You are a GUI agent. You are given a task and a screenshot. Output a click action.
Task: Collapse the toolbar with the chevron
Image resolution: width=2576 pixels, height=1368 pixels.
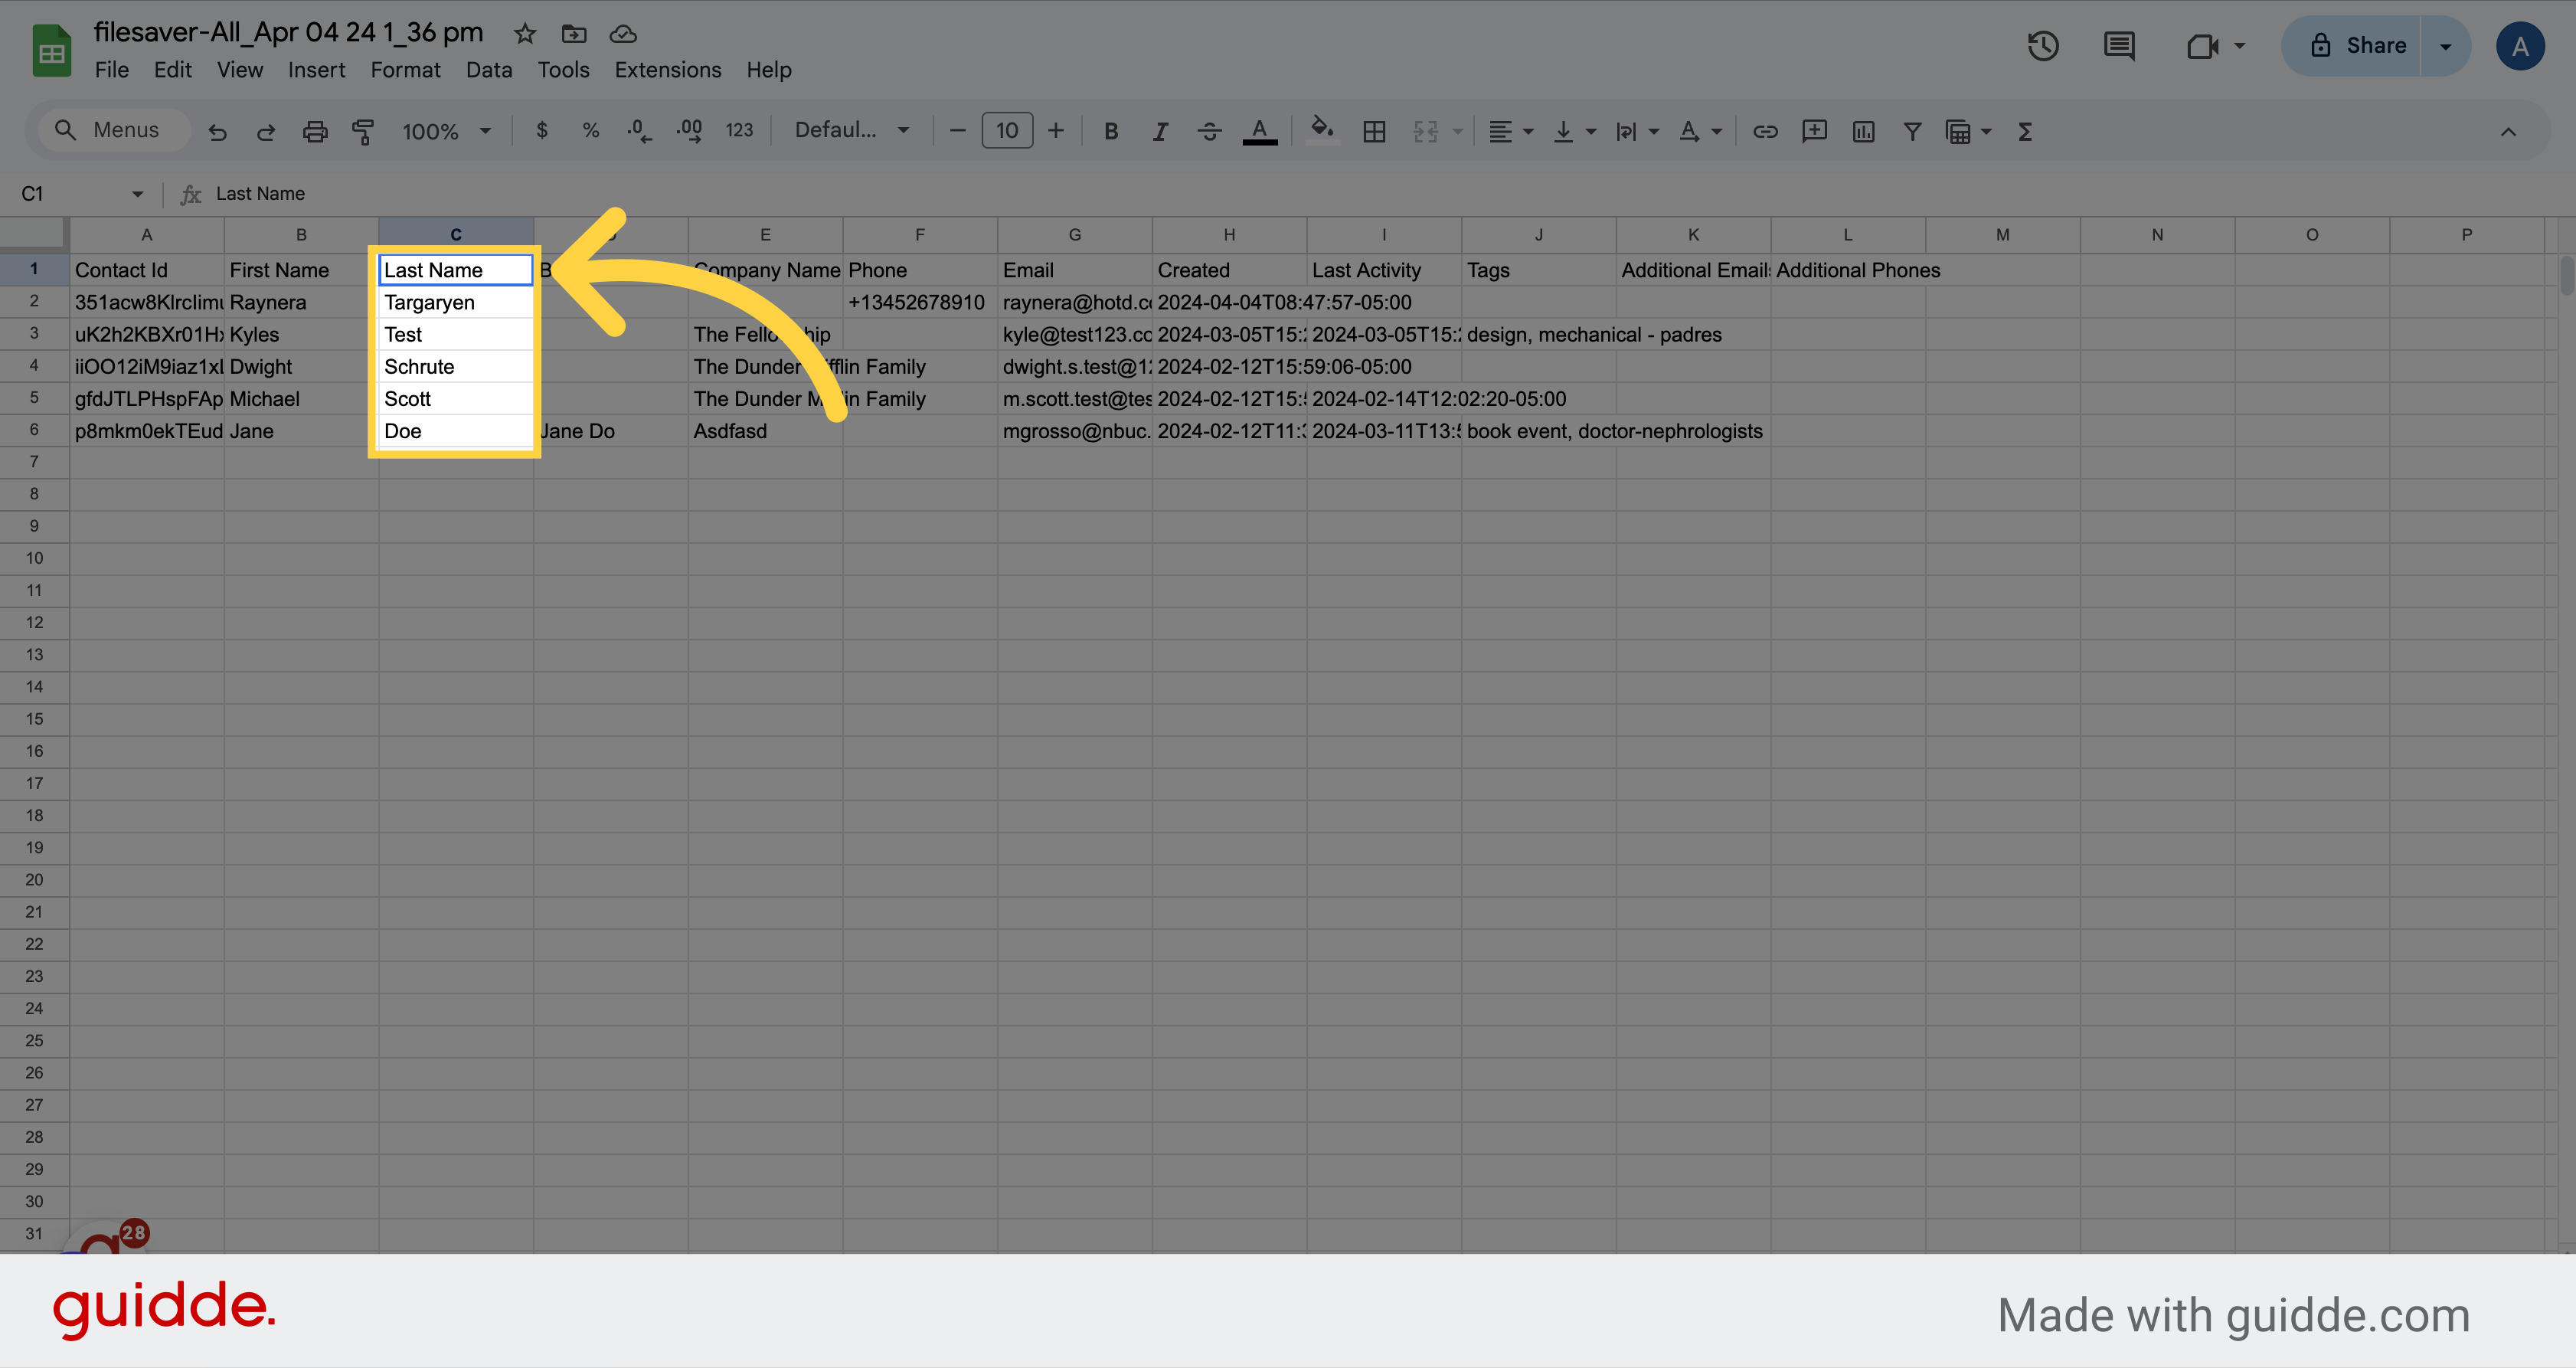click(2508, 131)
